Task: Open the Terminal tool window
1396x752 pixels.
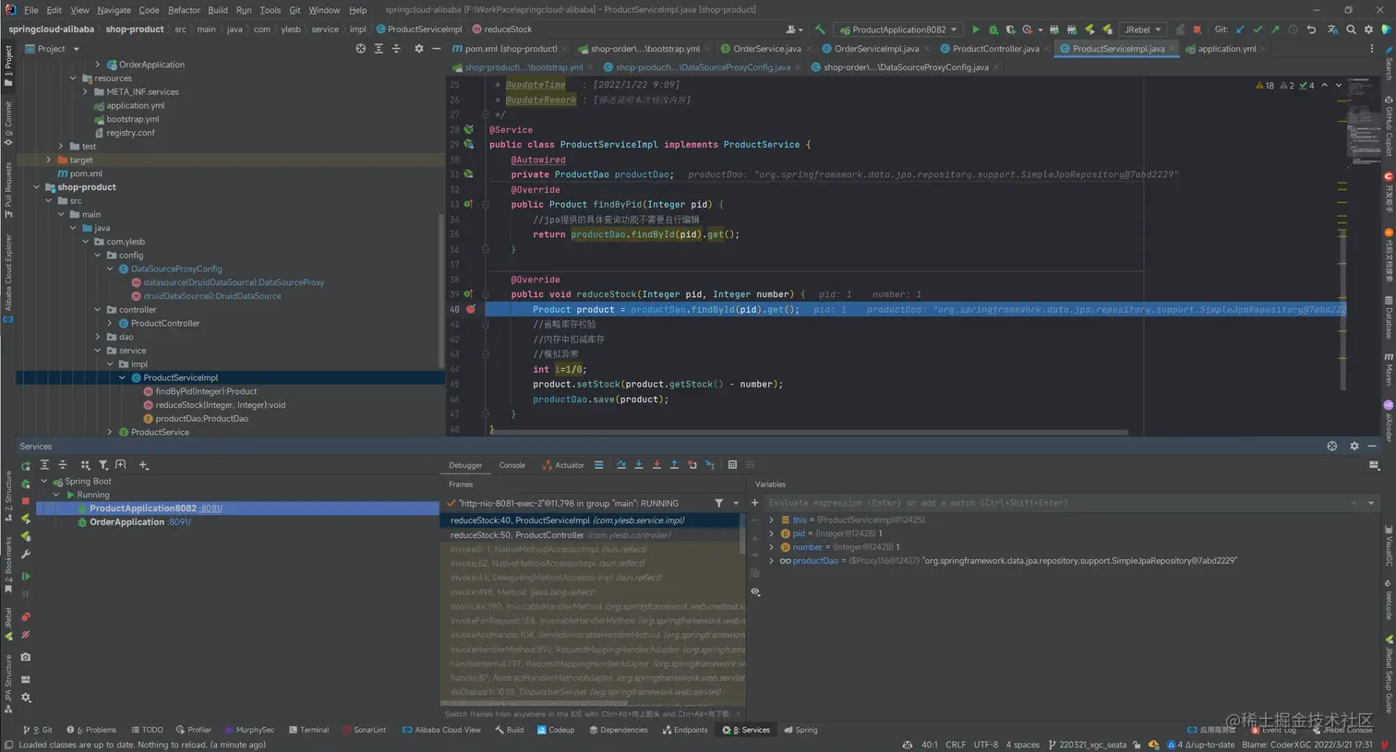Action: click(x=308, y=730)
